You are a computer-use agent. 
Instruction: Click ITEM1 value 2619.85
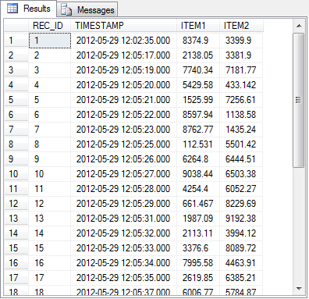click(x=197, y=278)
